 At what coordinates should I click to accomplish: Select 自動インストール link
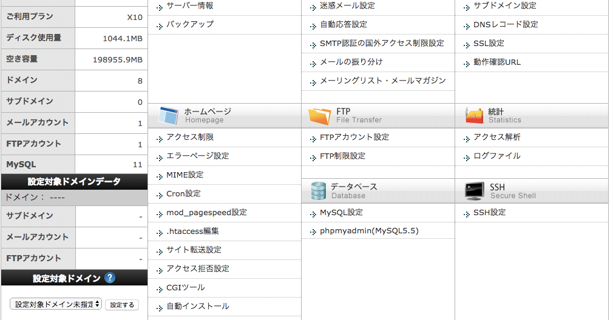coord(197,306)
